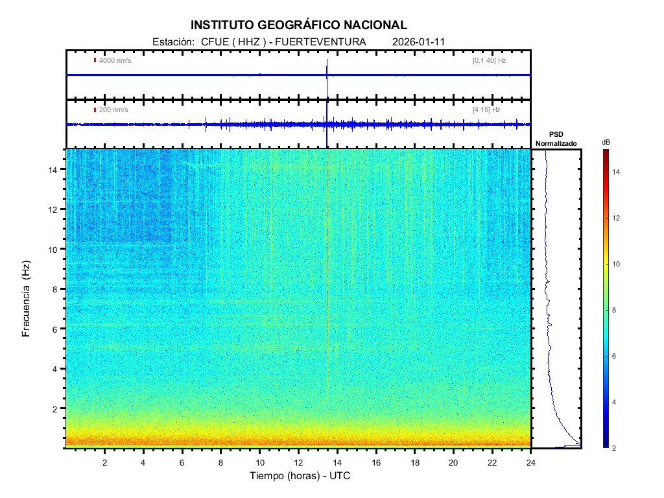Click the [0.1 40] Hz filter label

489,60
